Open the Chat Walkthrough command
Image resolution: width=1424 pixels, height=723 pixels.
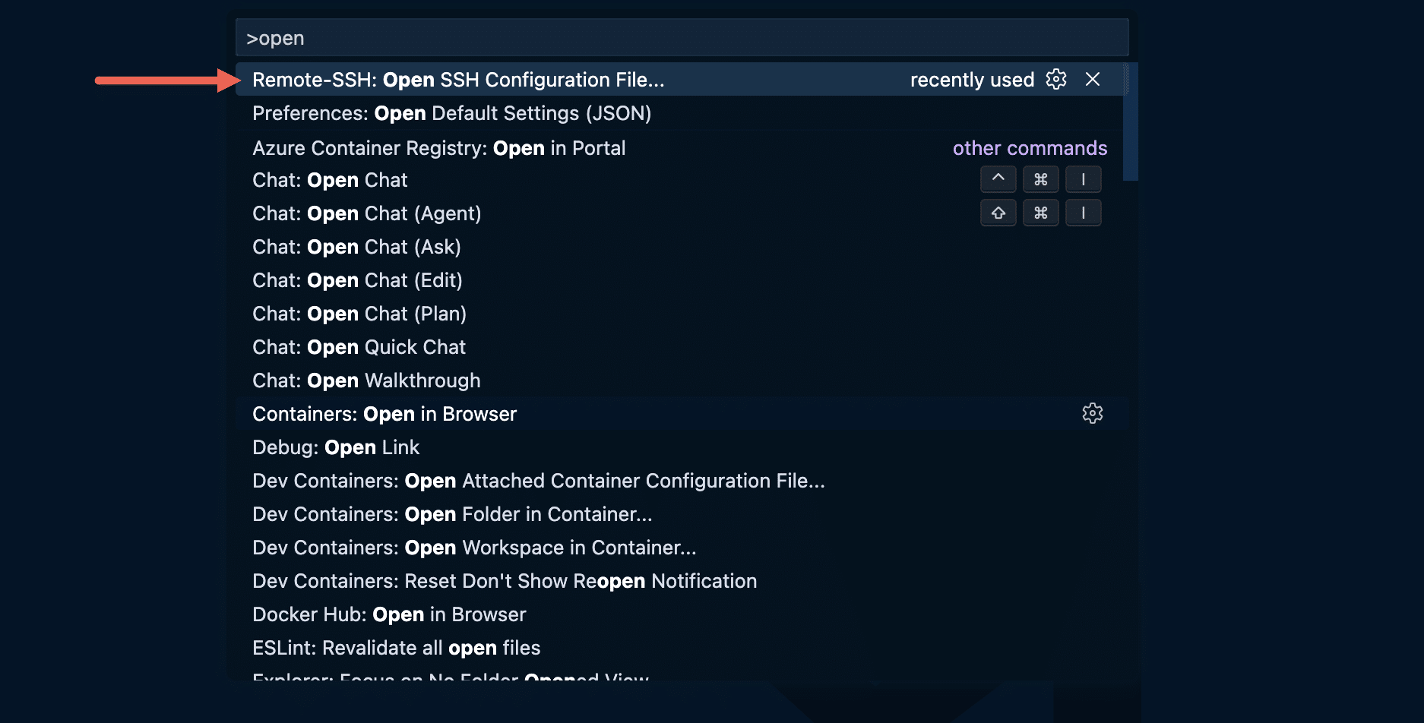[365, 380]
